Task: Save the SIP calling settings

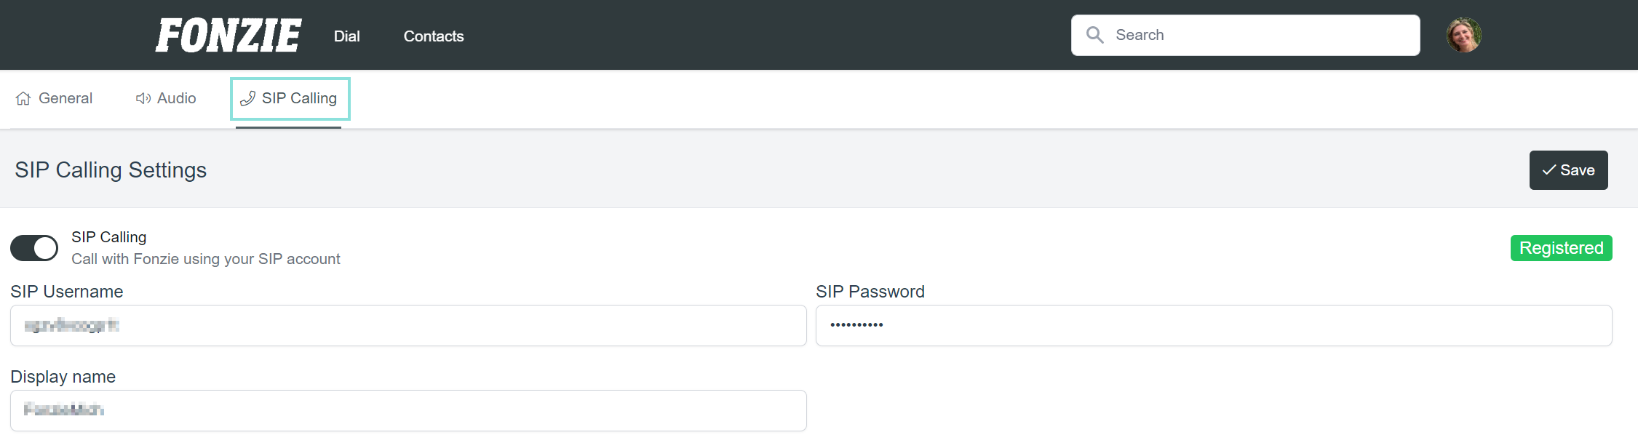Action: coord(1568,170)
